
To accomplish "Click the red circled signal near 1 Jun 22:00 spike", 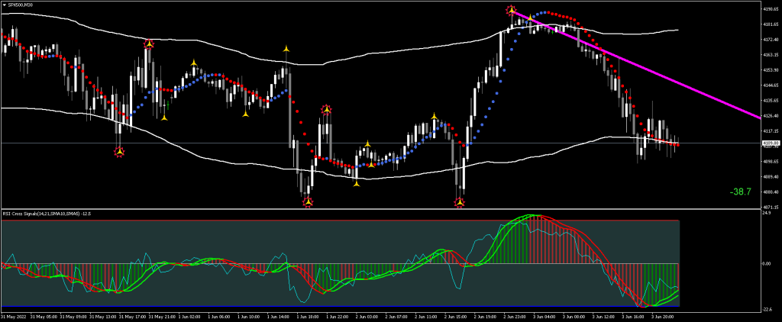I will click(326, 110).
